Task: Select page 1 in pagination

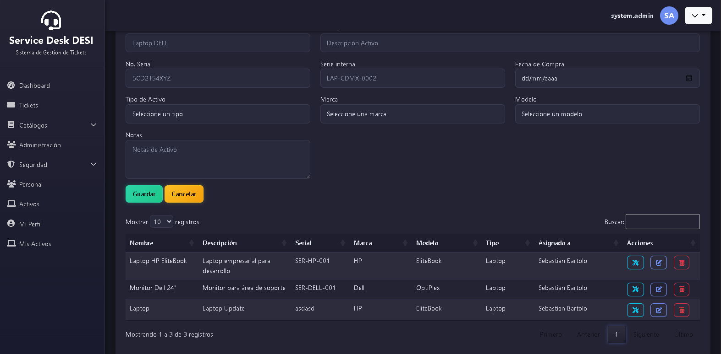Action: click(x=616, y=334)
